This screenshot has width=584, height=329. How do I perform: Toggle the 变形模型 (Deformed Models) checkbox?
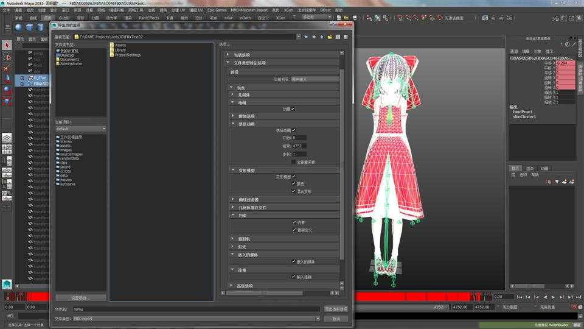coord(293,177)
